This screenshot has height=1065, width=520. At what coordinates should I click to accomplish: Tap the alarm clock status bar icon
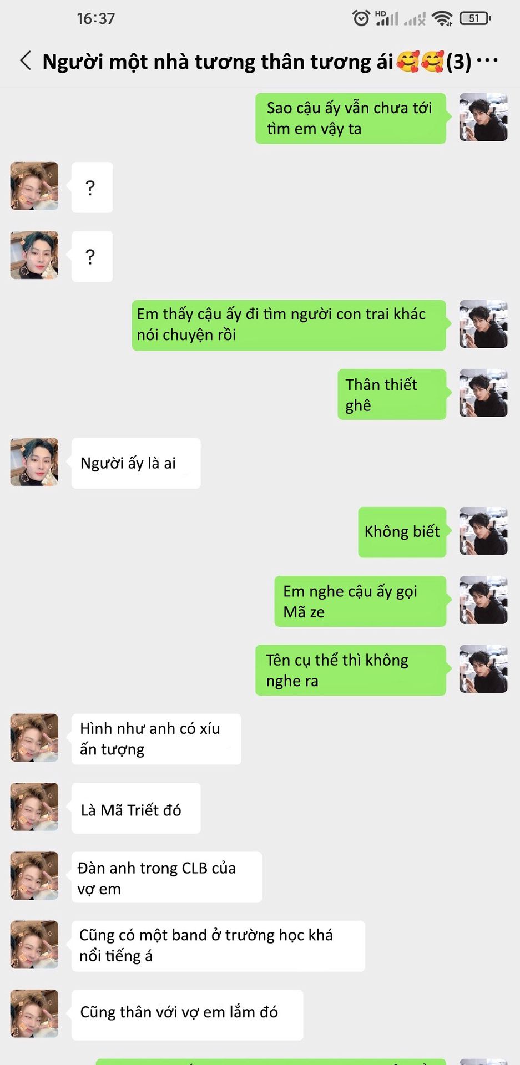361,18
